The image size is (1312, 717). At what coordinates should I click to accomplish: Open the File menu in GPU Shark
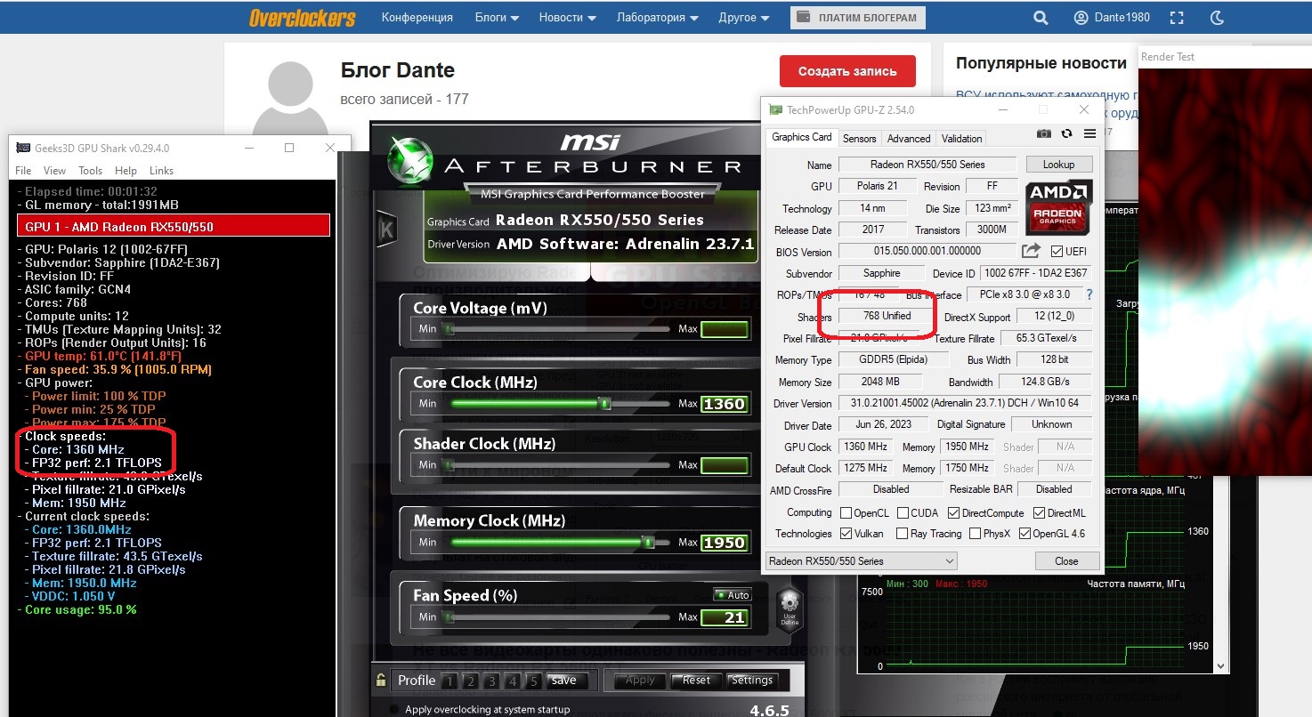pos(22,171)
